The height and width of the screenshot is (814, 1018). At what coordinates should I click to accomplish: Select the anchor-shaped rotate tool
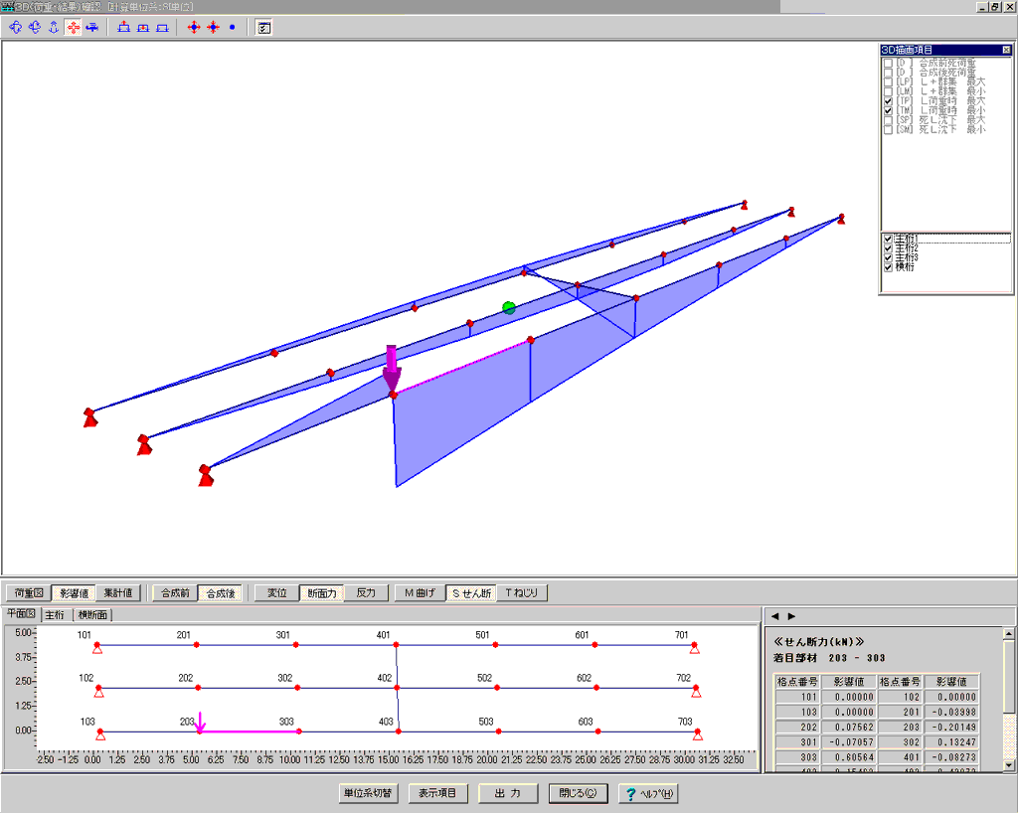tap(54, 27)
